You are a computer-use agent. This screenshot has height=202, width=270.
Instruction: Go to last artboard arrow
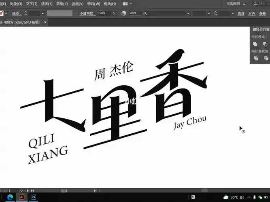32,190
